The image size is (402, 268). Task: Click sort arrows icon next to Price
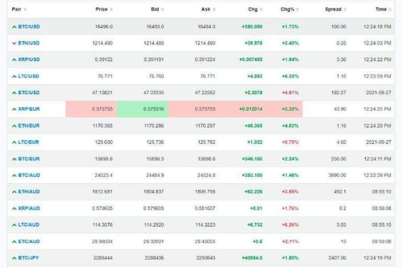coord(111,9)
